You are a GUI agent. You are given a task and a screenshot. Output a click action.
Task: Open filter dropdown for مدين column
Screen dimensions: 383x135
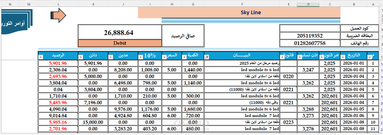[111, 57]
